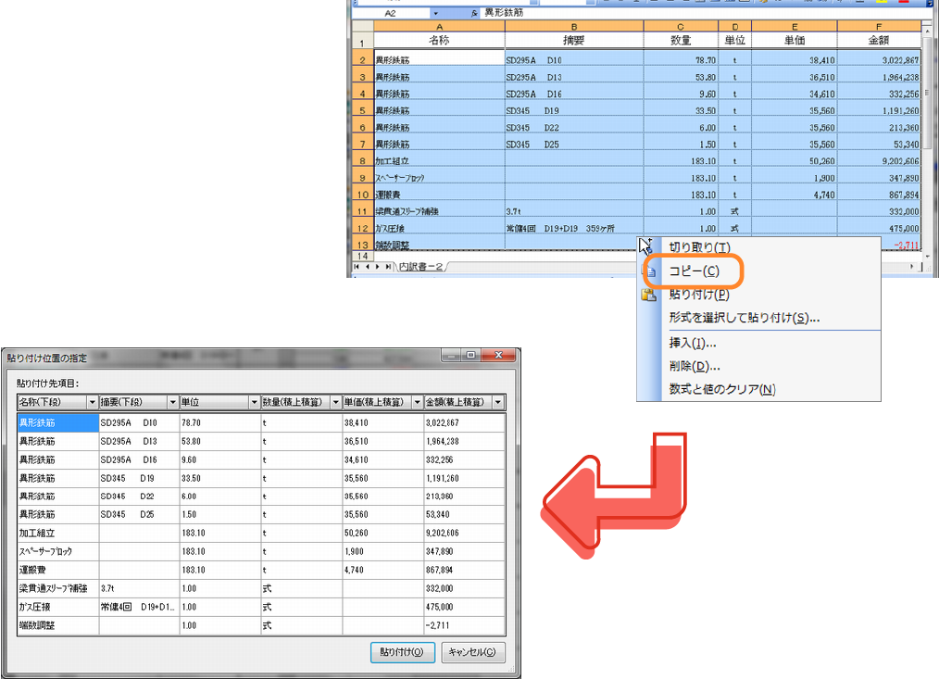Select 切り取り(T) in the context menu
939x679 pixels.
699,247
